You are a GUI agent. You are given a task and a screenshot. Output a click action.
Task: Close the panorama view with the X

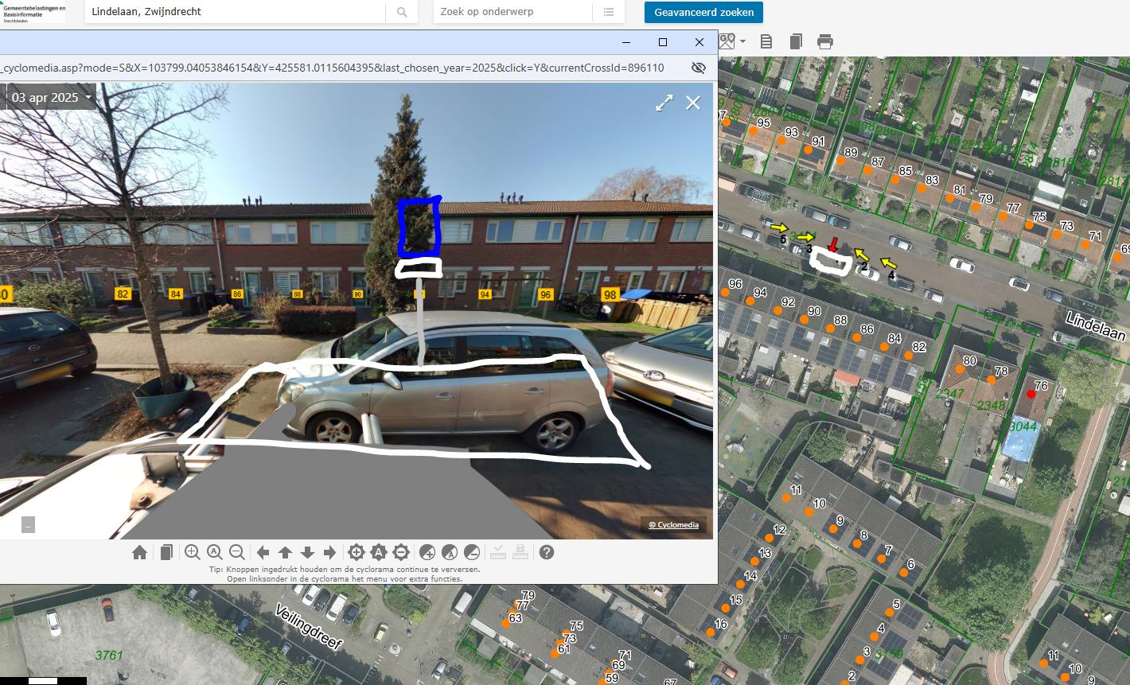[x=693, y=103]
